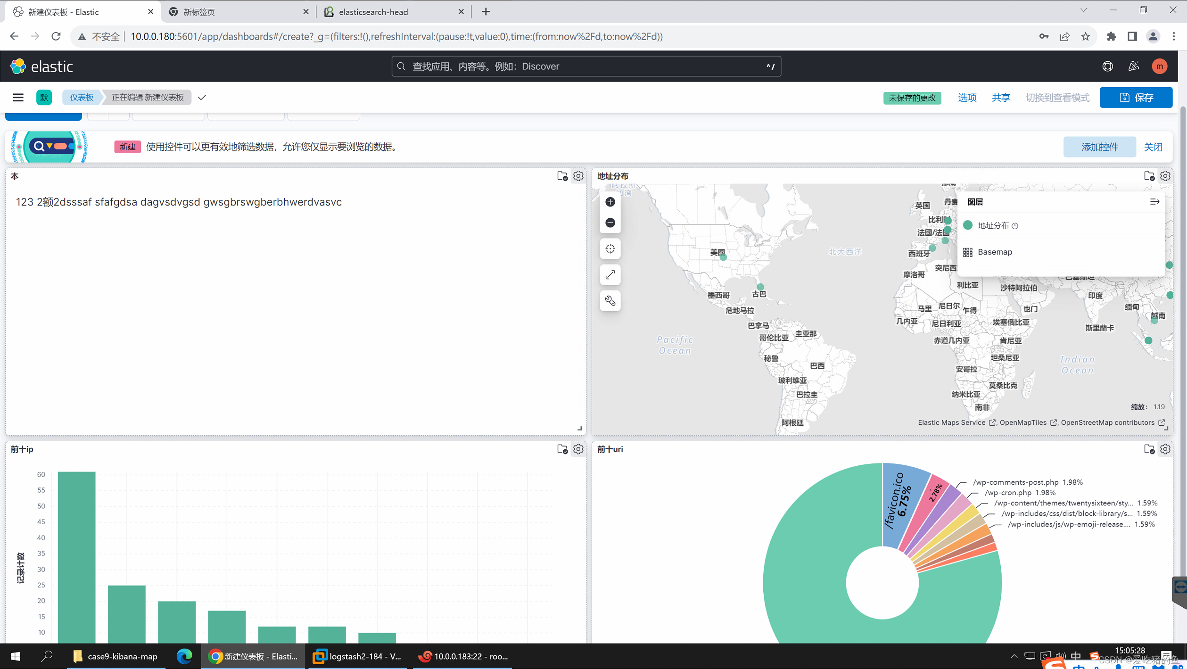Open Chrome tab search chevron

point(1083,10)
